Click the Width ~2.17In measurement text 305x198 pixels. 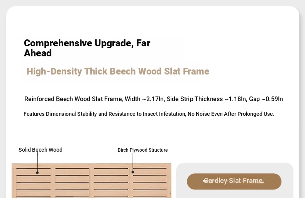(144, 99)
